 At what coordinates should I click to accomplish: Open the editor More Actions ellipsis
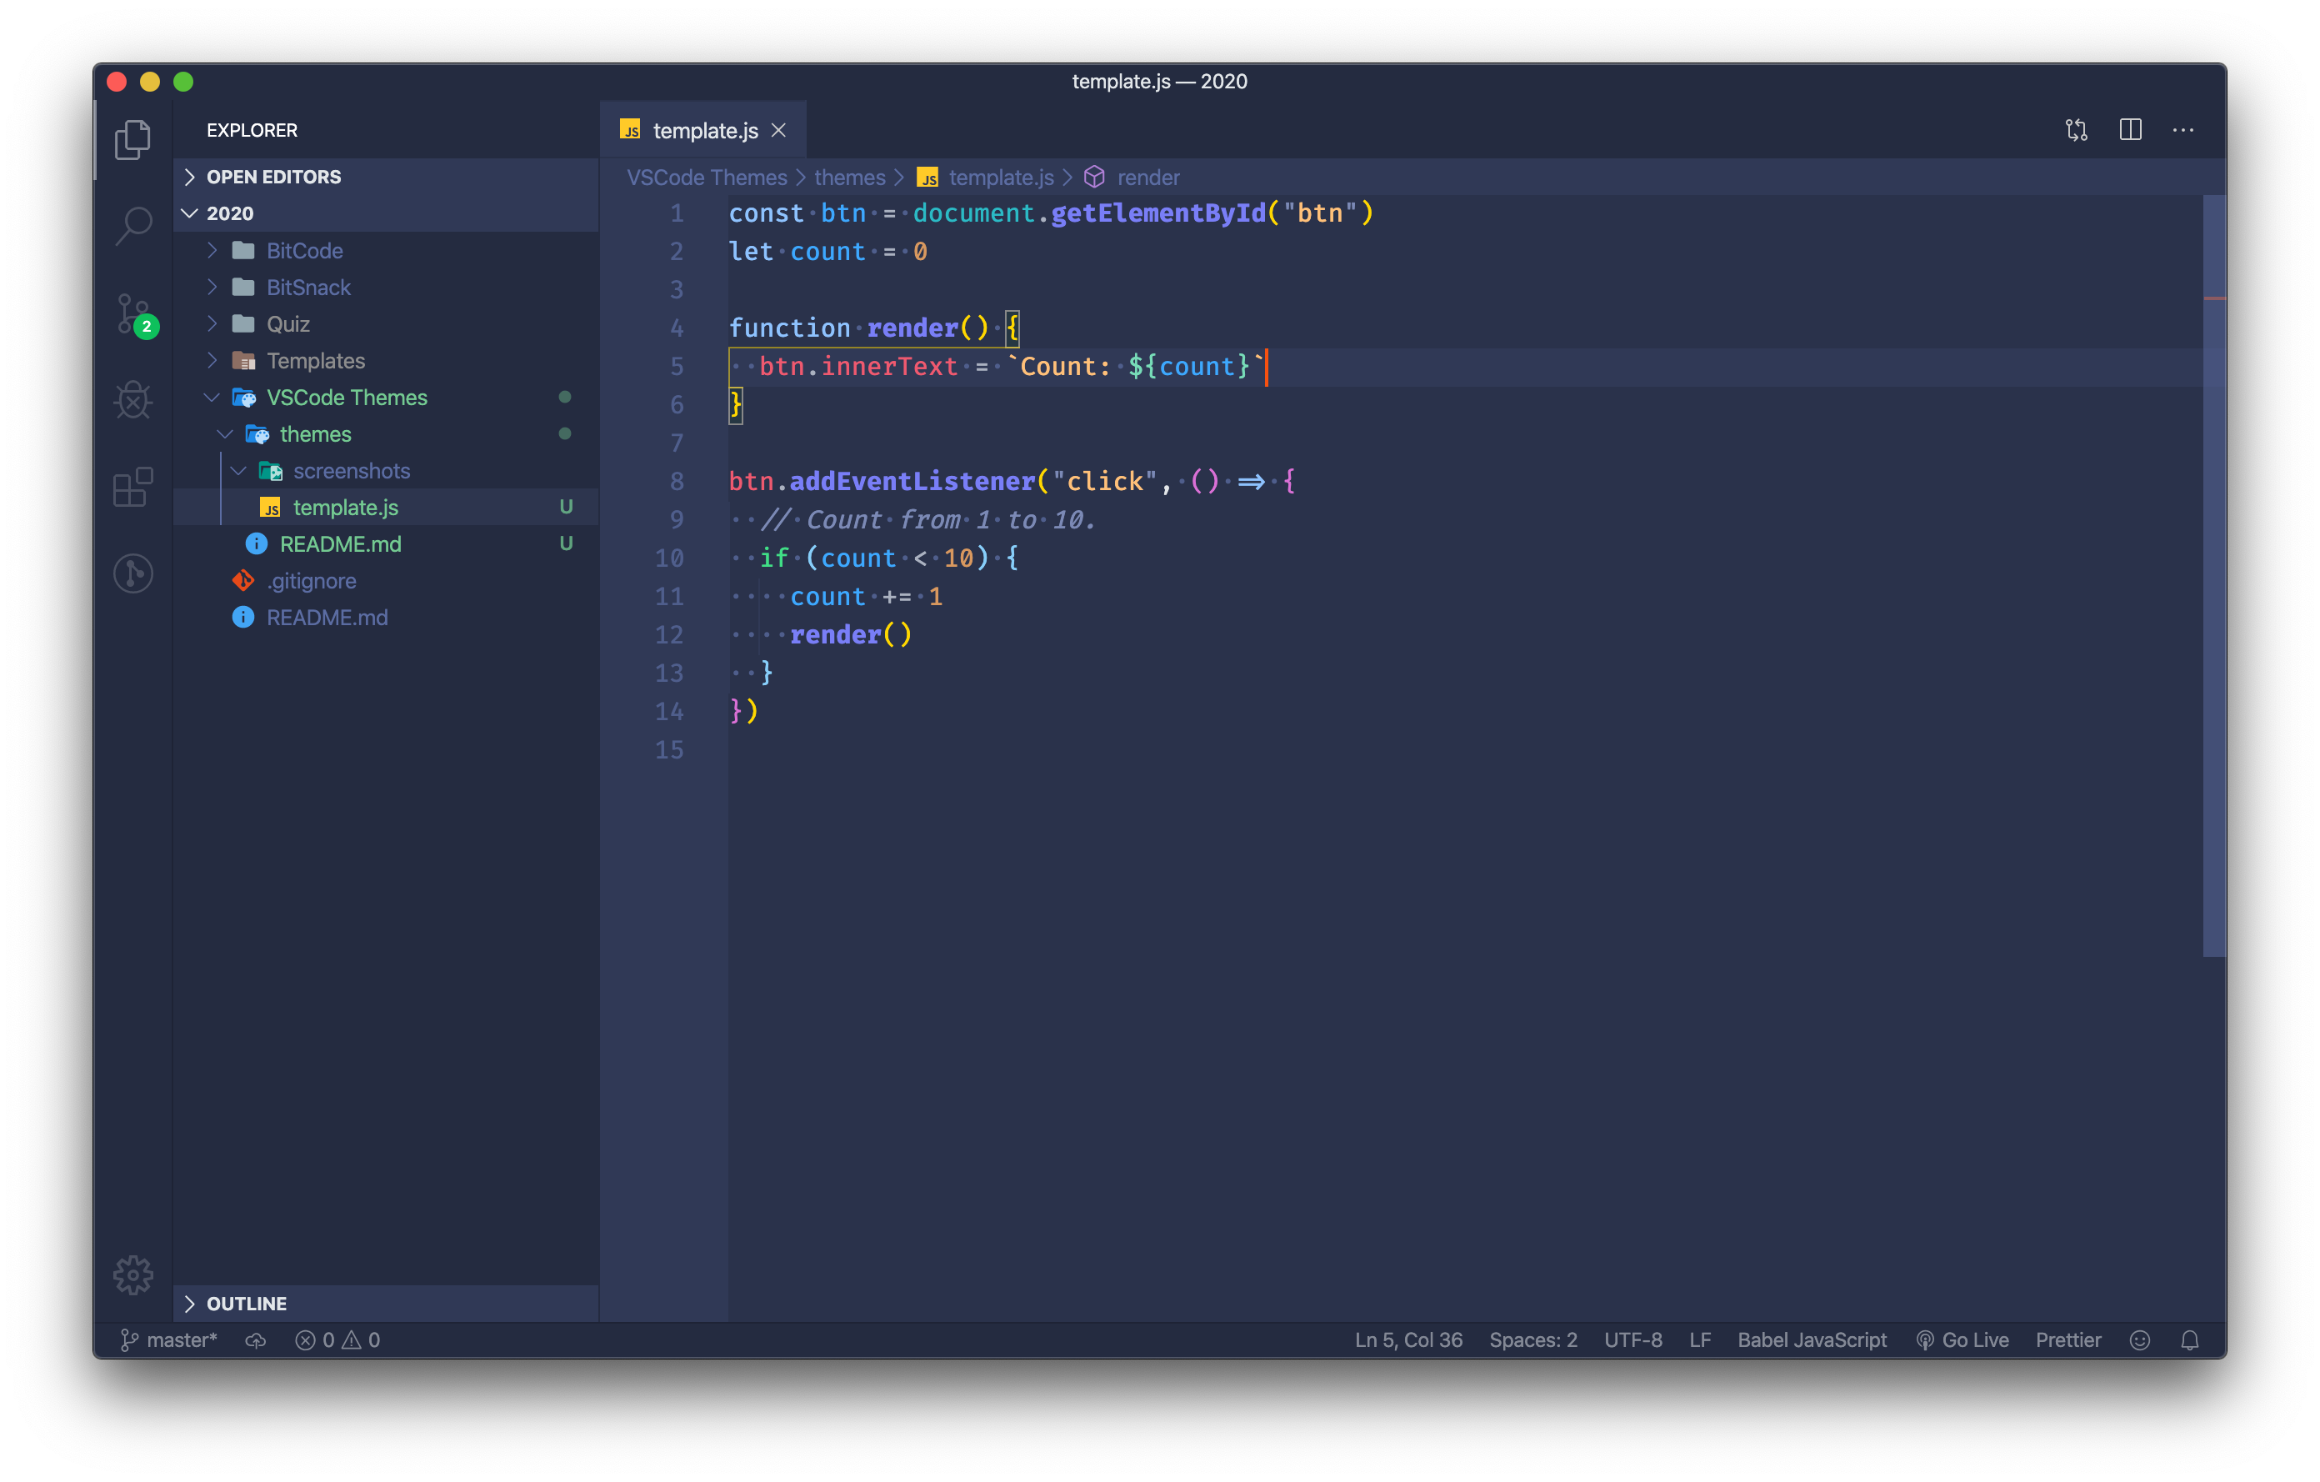pos(2183,130)
